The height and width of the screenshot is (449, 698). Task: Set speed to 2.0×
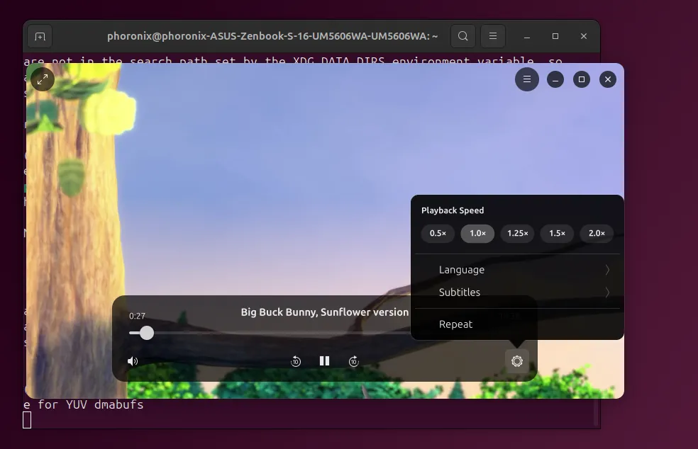[597, 234]
